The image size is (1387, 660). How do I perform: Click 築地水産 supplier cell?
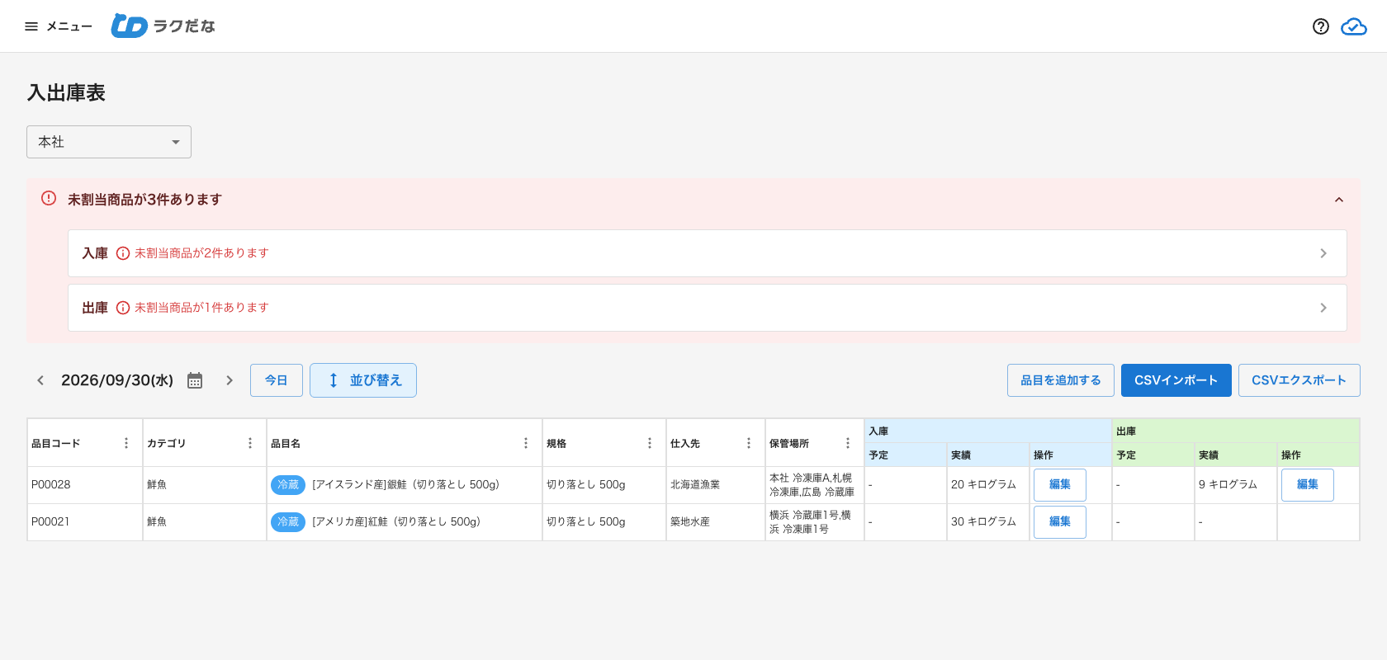coord(716,522)
